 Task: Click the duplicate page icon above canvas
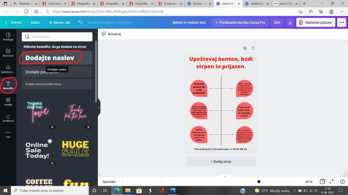tap(245, 48)
